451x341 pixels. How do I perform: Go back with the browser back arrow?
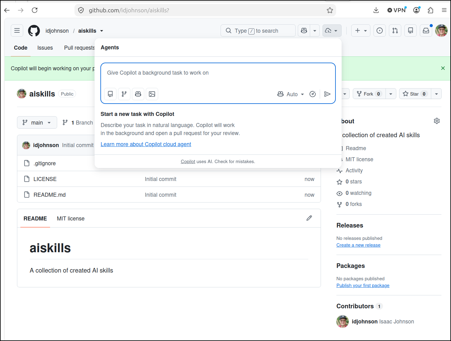(7, 10)
